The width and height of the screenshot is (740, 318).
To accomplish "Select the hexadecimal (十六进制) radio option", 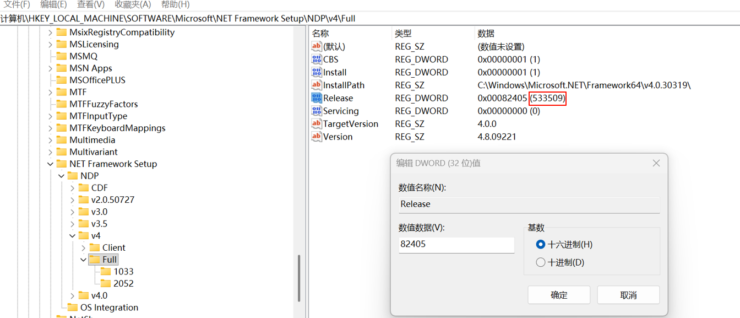I will coord(541,244).
